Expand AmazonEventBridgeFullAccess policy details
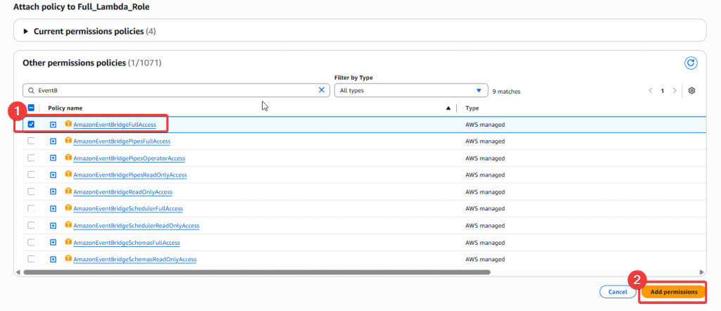This screenshot has width=721, height=311. 53,125
